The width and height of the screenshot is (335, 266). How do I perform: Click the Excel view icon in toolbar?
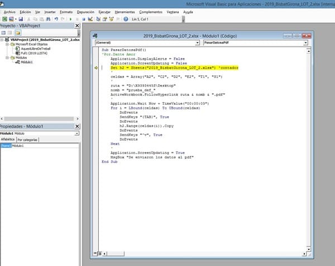pos(4,19)
